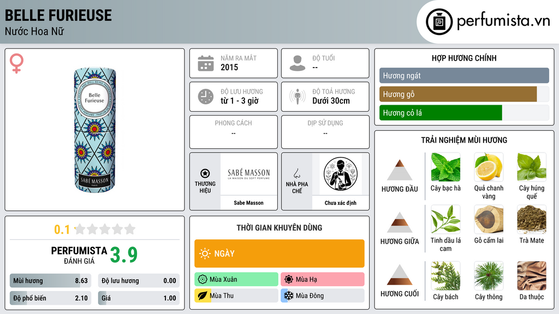Click the perfumer illustration above Chưa xác định
Screen dimensions: 559x314
[341, 174]
